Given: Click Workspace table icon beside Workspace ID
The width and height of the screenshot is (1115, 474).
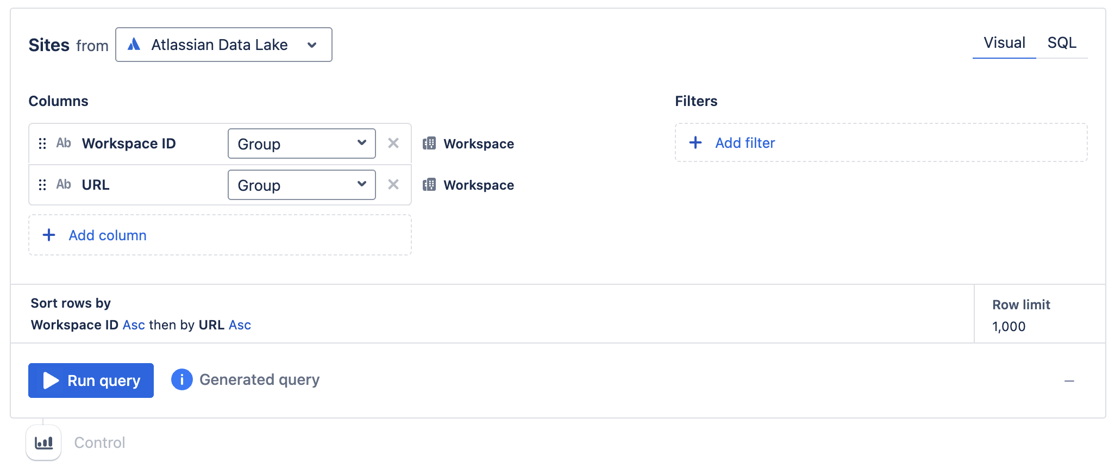Looking at the screenshot, I should click(429, 144).
